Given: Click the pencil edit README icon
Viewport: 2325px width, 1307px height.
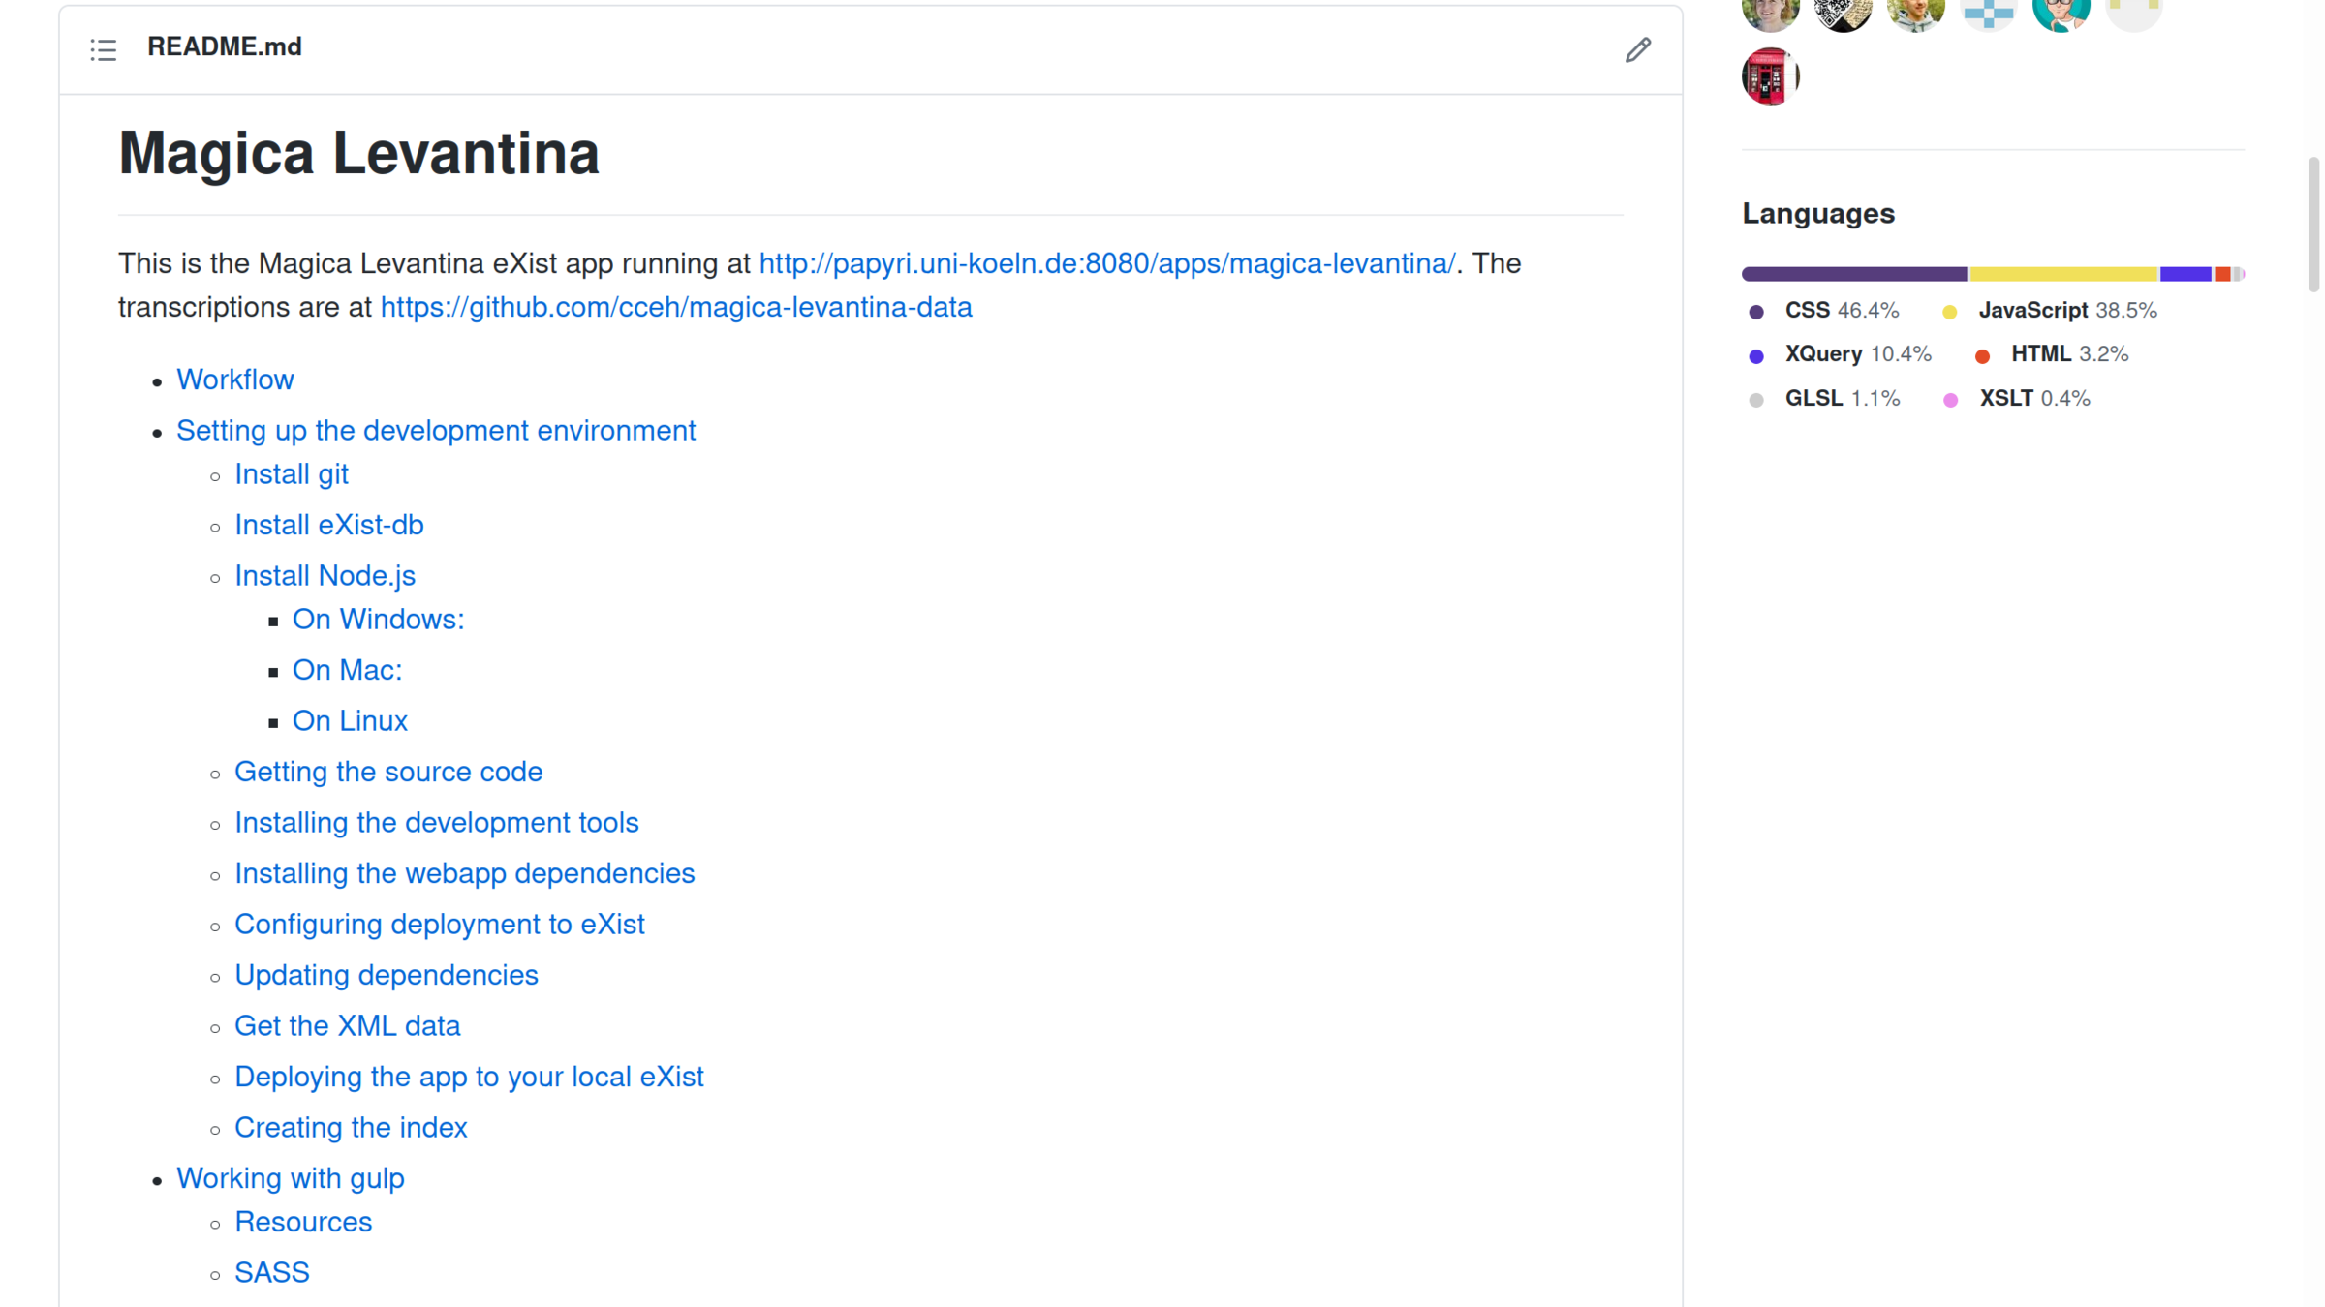Looking at the screenshot, I should (1637, 49).
